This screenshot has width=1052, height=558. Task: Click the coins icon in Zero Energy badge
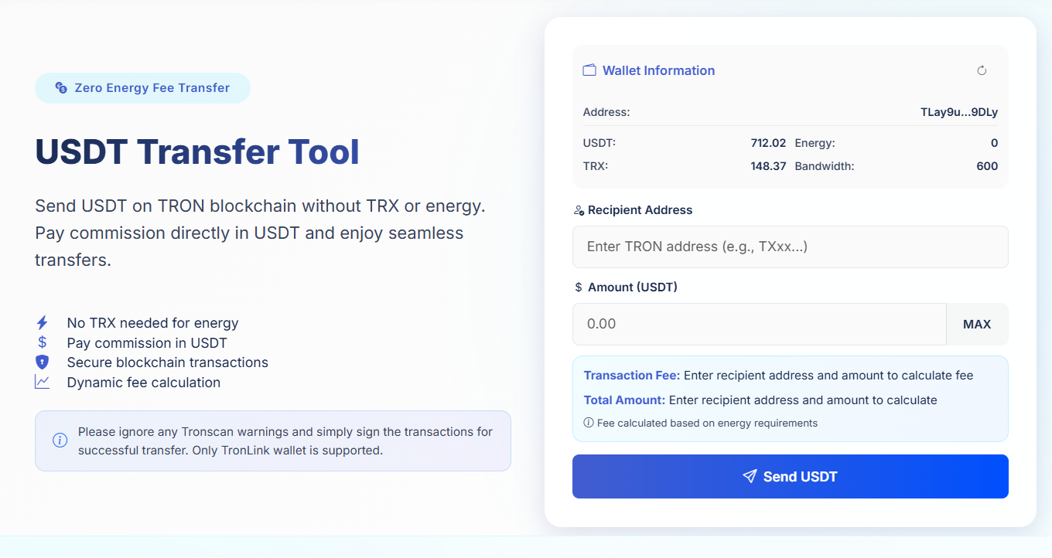61,88
